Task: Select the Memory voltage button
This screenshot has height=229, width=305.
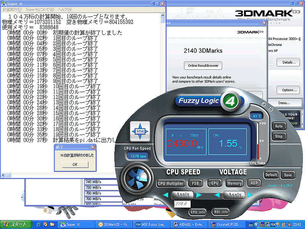Action: pyautogui.click(x=234, y=183)
